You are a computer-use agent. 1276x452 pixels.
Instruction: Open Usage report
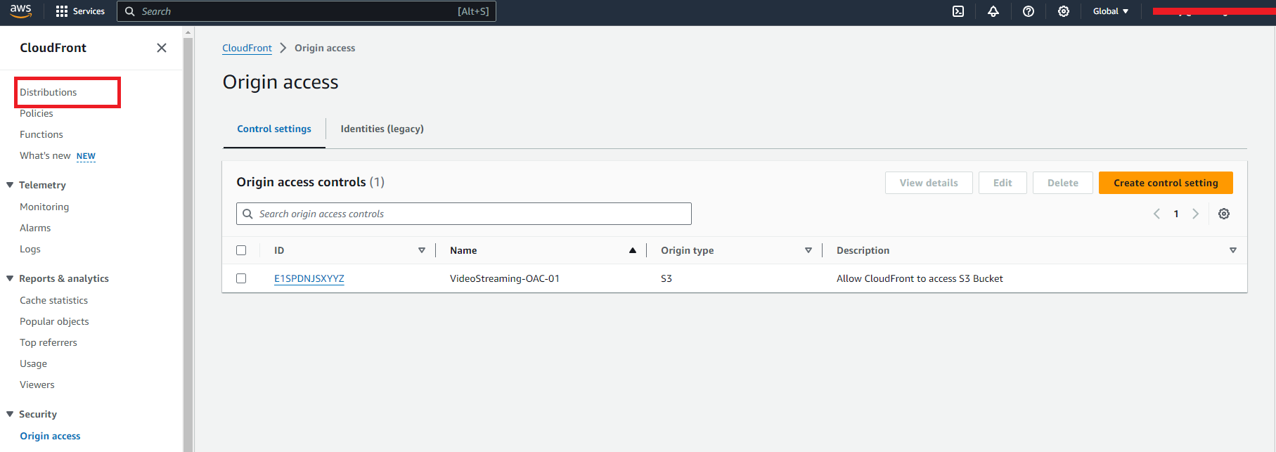[33, 363]
